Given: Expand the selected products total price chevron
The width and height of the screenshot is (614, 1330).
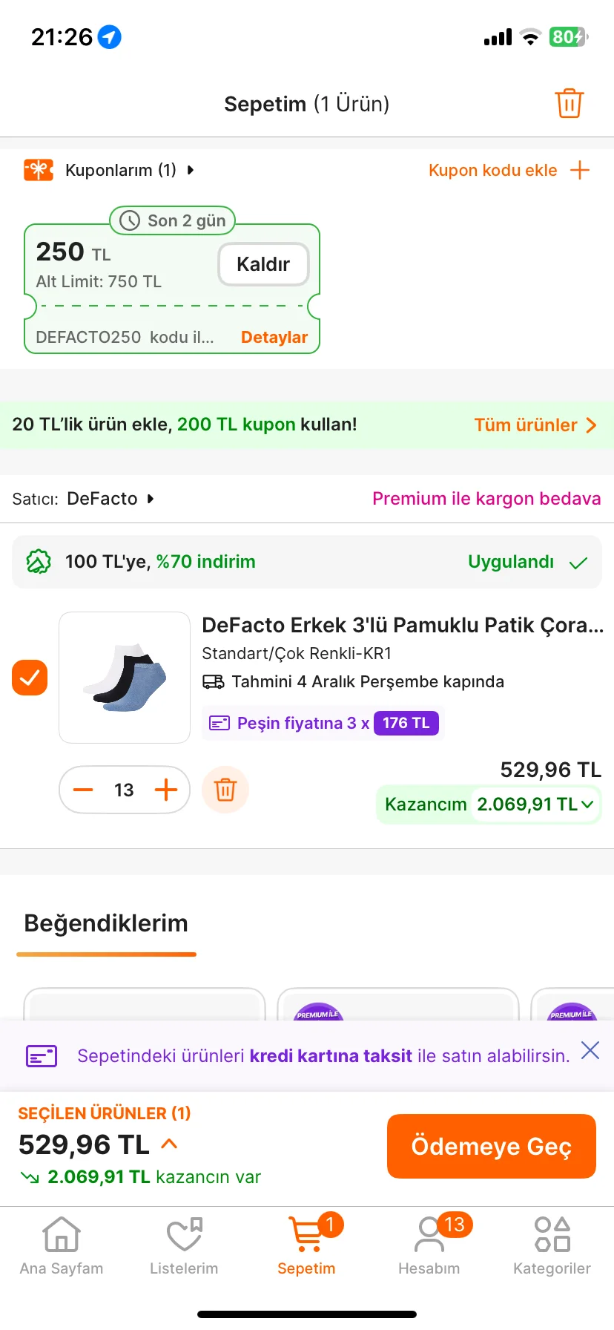Looking at the screenshot, I should 169,1144.
